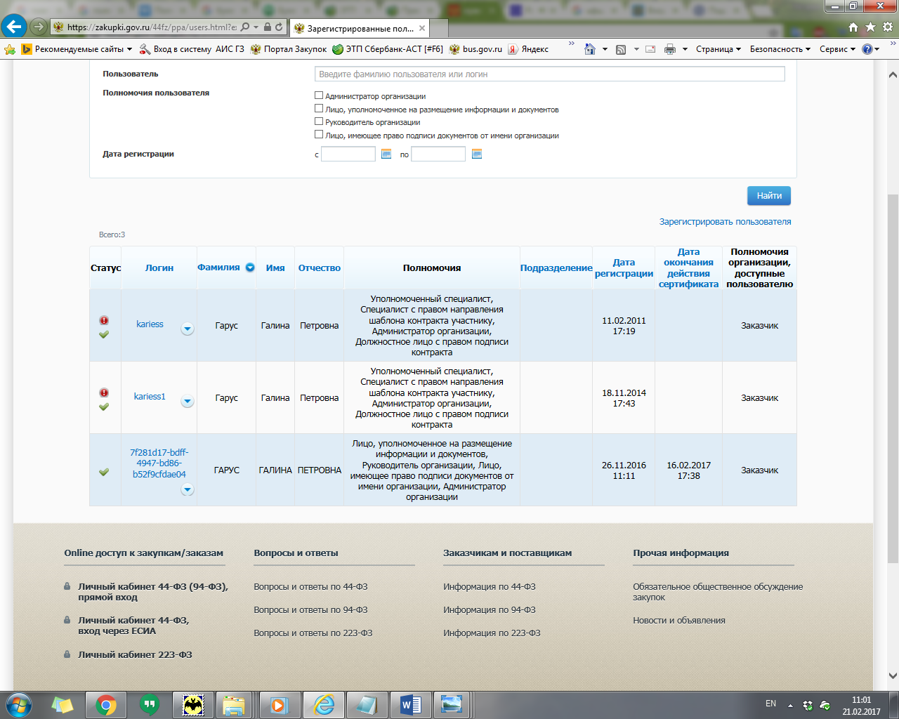Open Microsoft Word from the taskbar
This screenshot has height=719, width=899.
[410, 704]
